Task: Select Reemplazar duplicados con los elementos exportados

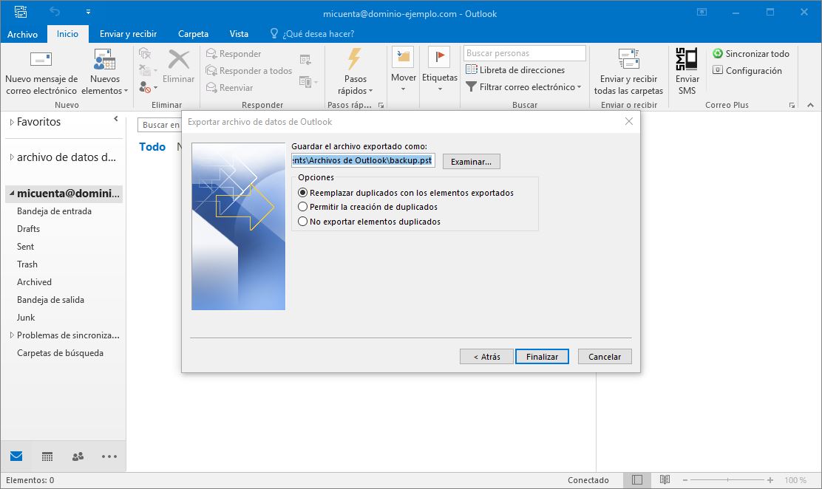Action: pyautogui.click(x=406, y=193)
